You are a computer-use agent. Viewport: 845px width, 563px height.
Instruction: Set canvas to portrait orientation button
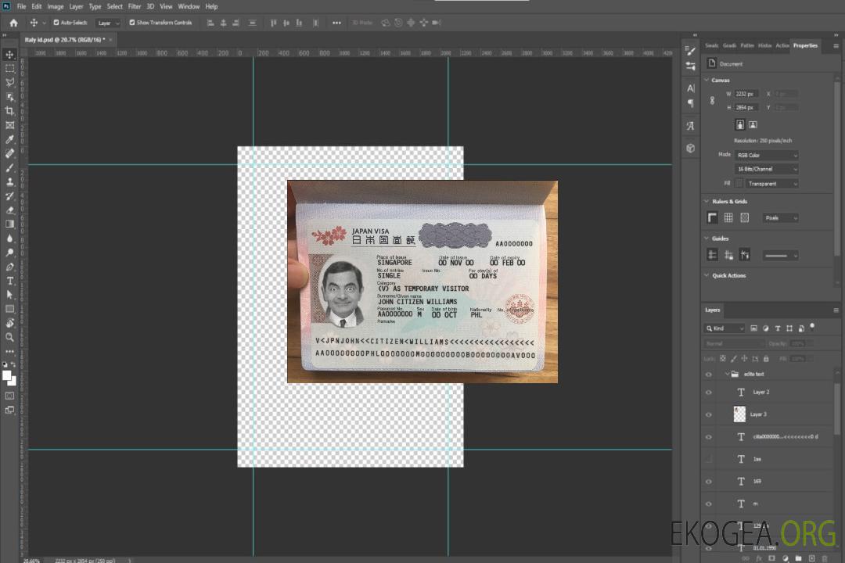pos(740,125)
